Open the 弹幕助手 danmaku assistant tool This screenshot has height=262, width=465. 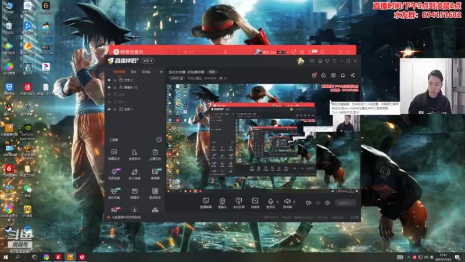[x=114, y=155]
